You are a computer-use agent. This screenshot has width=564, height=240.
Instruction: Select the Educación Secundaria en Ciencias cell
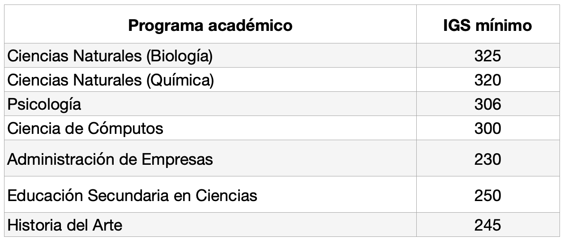[132, 195]
